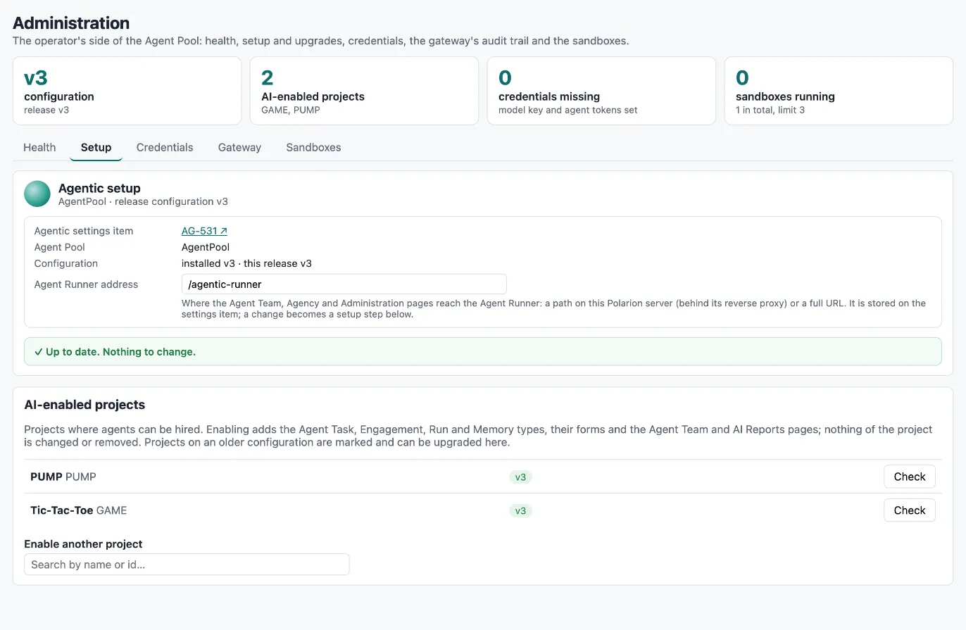The height and width of the screenshot is (630, 966).
Task: Click the v3 configuration summary card
Action: (127, 91)
